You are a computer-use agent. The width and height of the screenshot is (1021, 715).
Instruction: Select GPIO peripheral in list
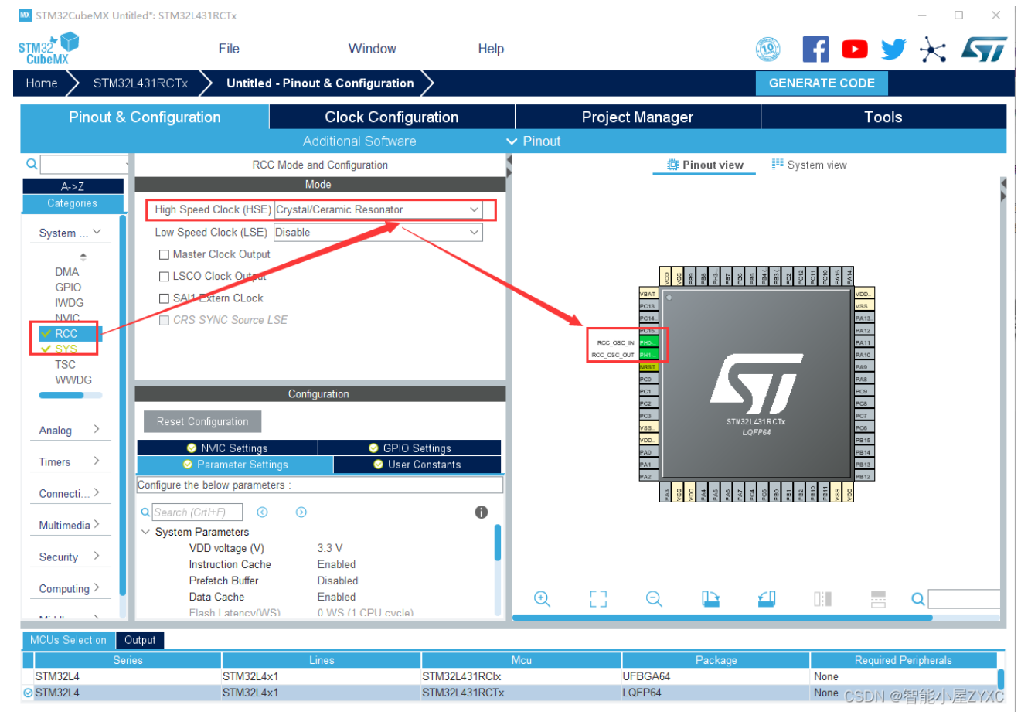tap(68, 288)
